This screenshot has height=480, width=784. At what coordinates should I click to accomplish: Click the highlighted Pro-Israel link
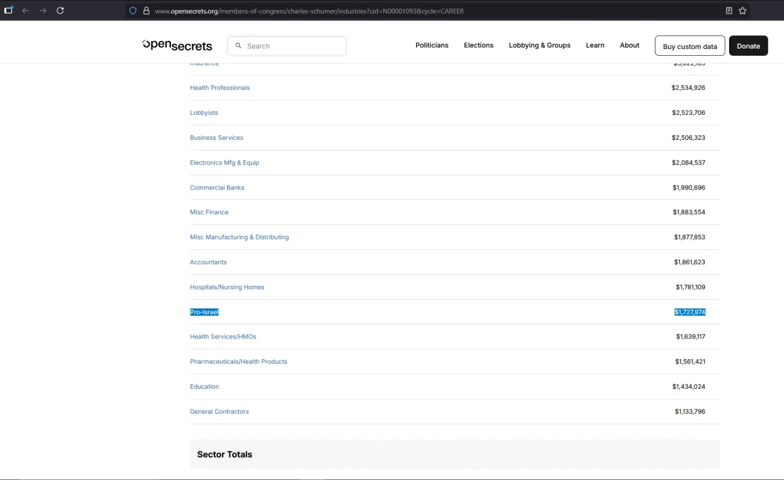204,312
